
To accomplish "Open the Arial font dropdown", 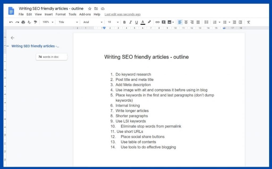I will point(93,22).
